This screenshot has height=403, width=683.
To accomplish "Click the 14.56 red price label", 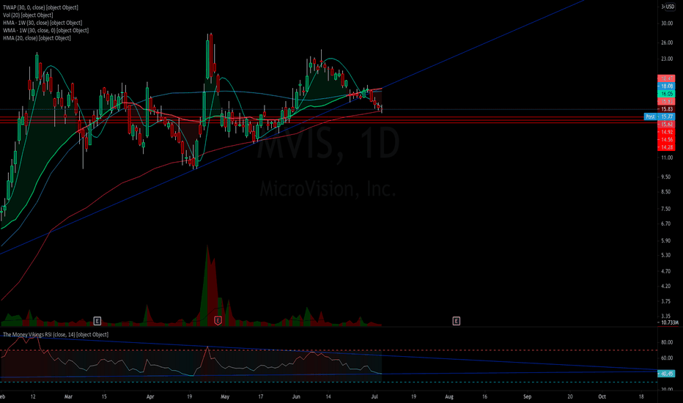I will coord(666,139).
